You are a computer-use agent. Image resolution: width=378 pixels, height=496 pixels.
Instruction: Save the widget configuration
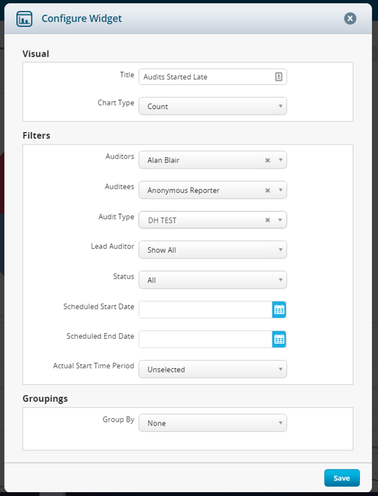pyautogui.click(x=342, y=478)
